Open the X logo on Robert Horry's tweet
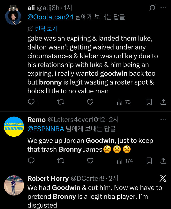The width and height of the screenshot is (171, 209). [163, 178]
